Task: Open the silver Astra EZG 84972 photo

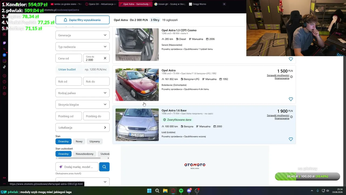Action: pos(137,125)
